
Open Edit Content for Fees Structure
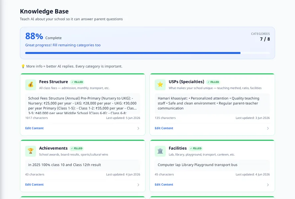[35, 128]
